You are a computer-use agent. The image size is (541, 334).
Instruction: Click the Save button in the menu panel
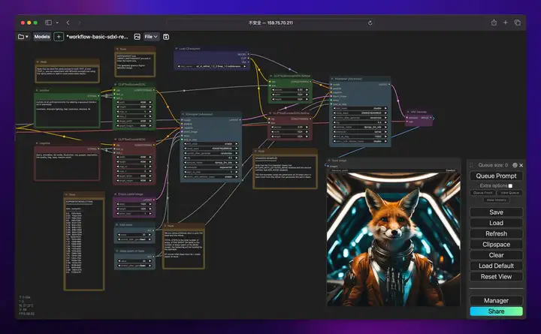496,212
